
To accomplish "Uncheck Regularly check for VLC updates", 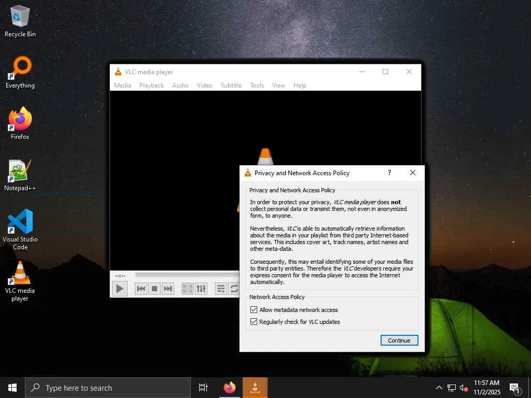I will point(254,321).
